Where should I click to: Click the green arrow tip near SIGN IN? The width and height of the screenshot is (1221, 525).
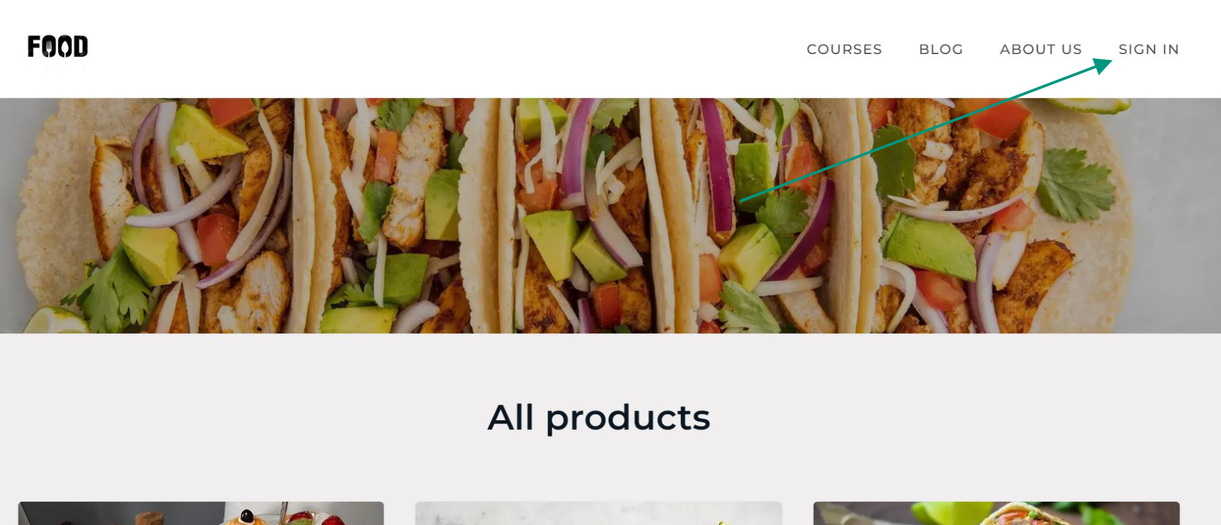(1104, 64)
